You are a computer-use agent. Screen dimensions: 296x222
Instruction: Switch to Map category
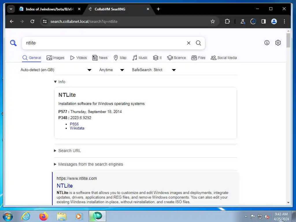pyautogui.click(x=120, y=58)
